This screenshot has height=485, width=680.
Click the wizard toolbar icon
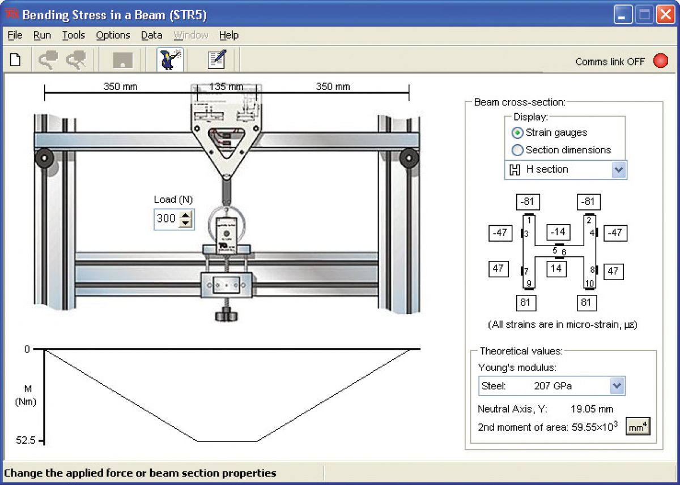pyautogui.click(x=170, y=59)
